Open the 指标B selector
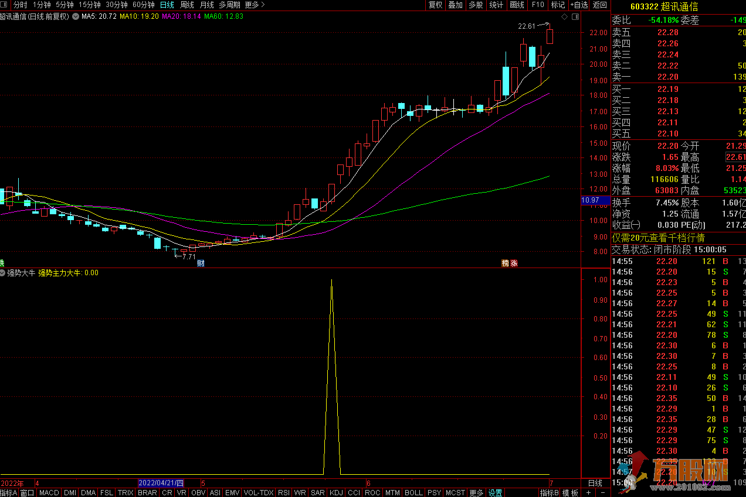The image size is (746, 497). pos(549,493)
